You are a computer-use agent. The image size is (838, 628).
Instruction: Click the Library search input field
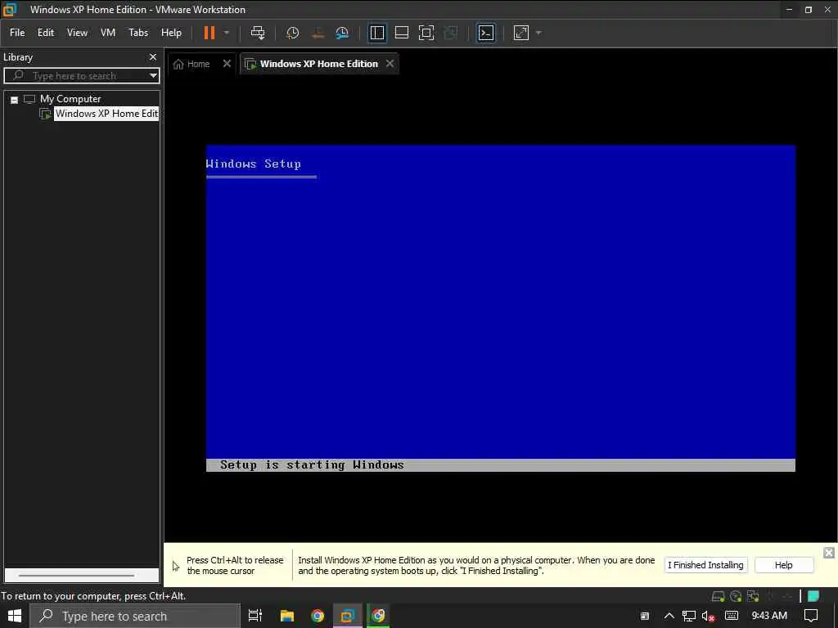[x=79, y=76]
